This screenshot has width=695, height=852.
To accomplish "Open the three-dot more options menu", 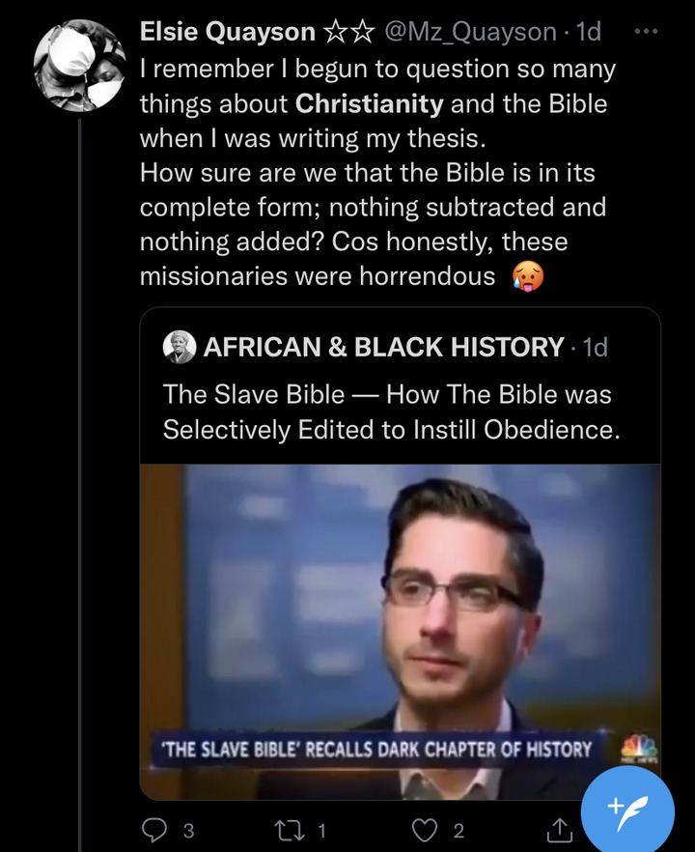I will (646, 32).
